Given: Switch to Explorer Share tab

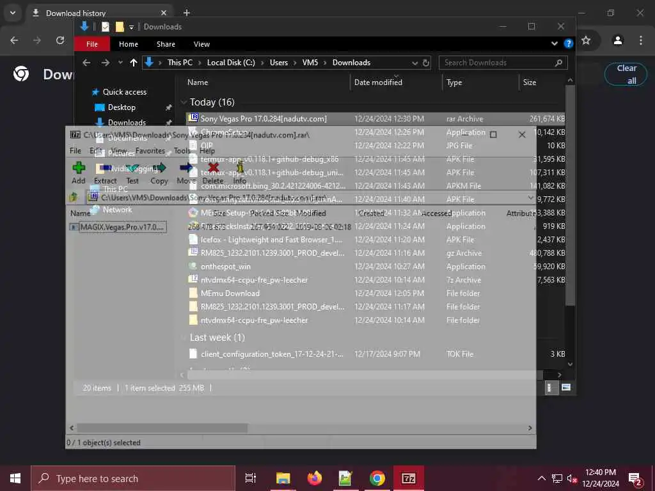Looking at the screenshot, I should click(166, 44).
